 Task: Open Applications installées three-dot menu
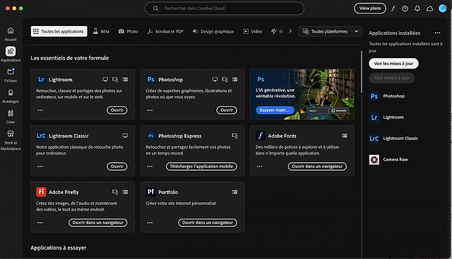[437, 33]
